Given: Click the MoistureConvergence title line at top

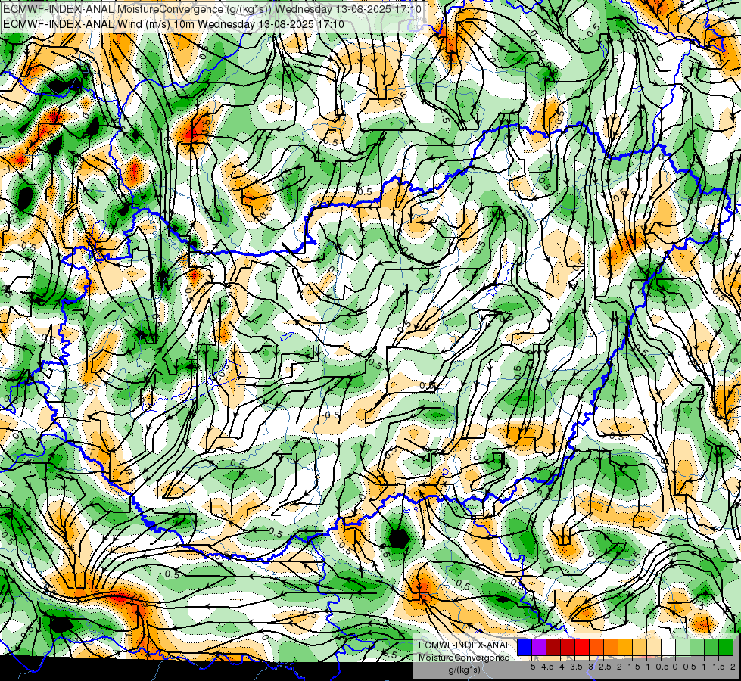Looking at the screenshot, I should 212,9.
